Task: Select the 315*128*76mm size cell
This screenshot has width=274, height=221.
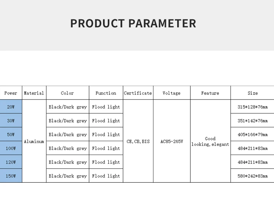Action: [252, 107]
